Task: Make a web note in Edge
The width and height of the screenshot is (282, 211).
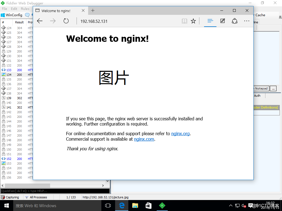Action: (223, 21)
